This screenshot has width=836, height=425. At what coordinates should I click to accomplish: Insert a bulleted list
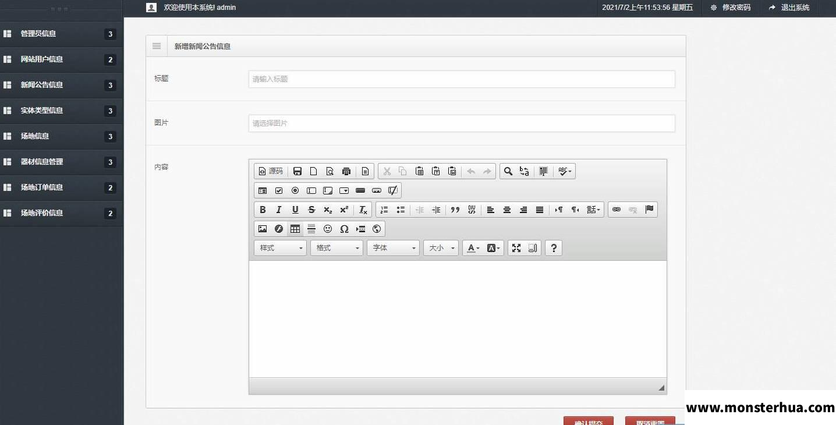pyautogui.click(x=401, y=210)
